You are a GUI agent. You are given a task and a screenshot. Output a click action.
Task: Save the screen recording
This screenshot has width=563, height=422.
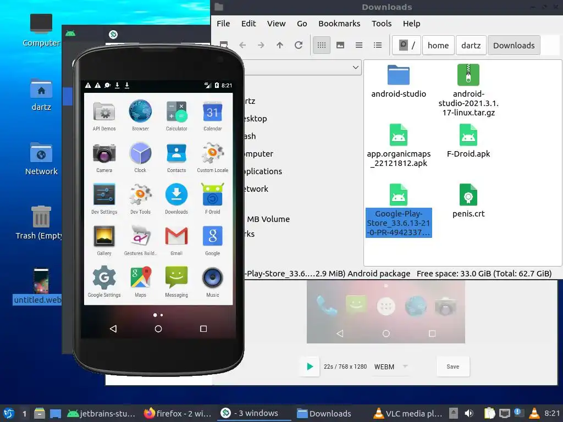point(453,367)
